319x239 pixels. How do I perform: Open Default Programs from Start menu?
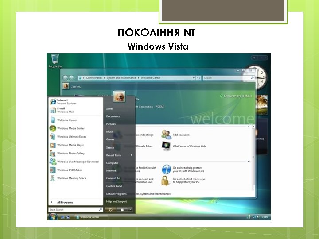tap(117, 194)
